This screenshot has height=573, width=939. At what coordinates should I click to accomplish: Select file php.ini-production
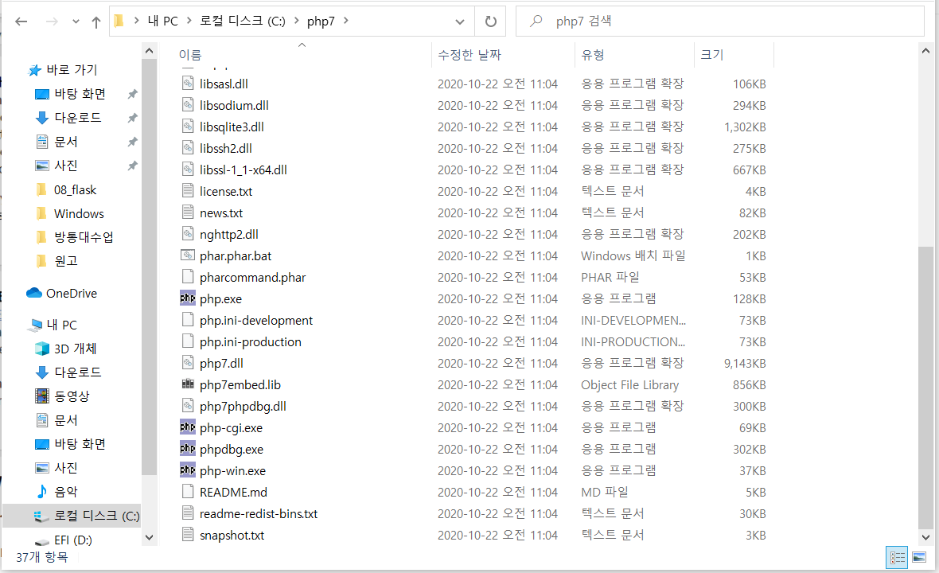pos(251,342)
